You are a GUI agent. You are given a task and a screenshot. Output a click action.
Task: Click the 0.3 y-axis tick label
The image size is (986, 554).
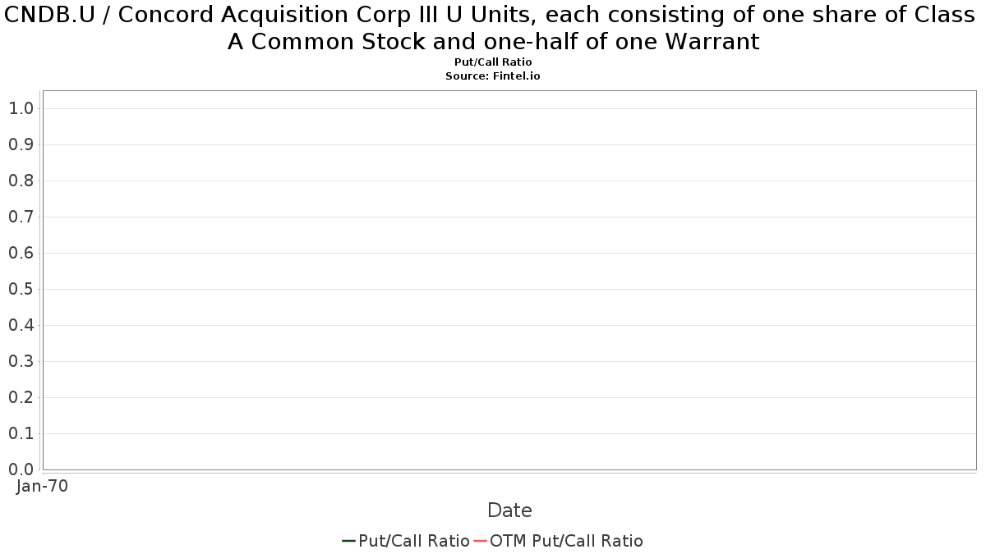21,361
